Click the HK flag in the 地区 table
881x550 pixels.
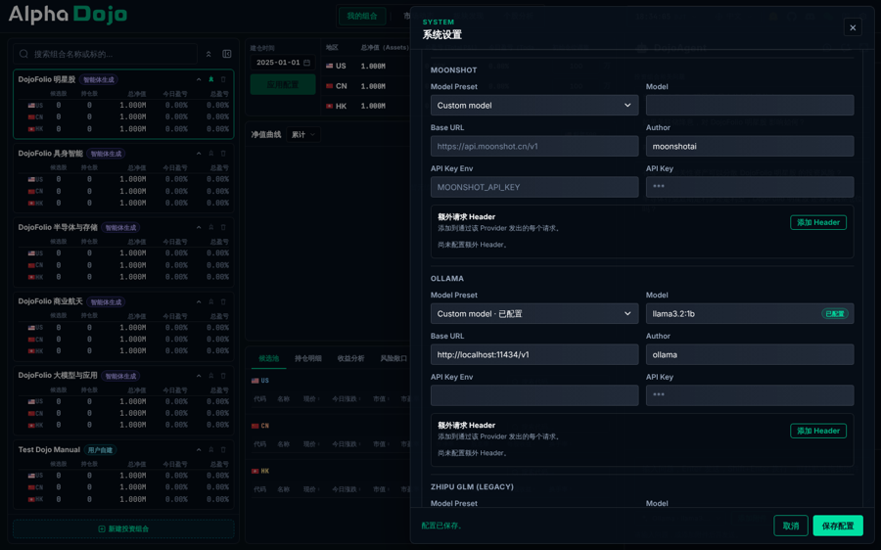pos(329,106)
